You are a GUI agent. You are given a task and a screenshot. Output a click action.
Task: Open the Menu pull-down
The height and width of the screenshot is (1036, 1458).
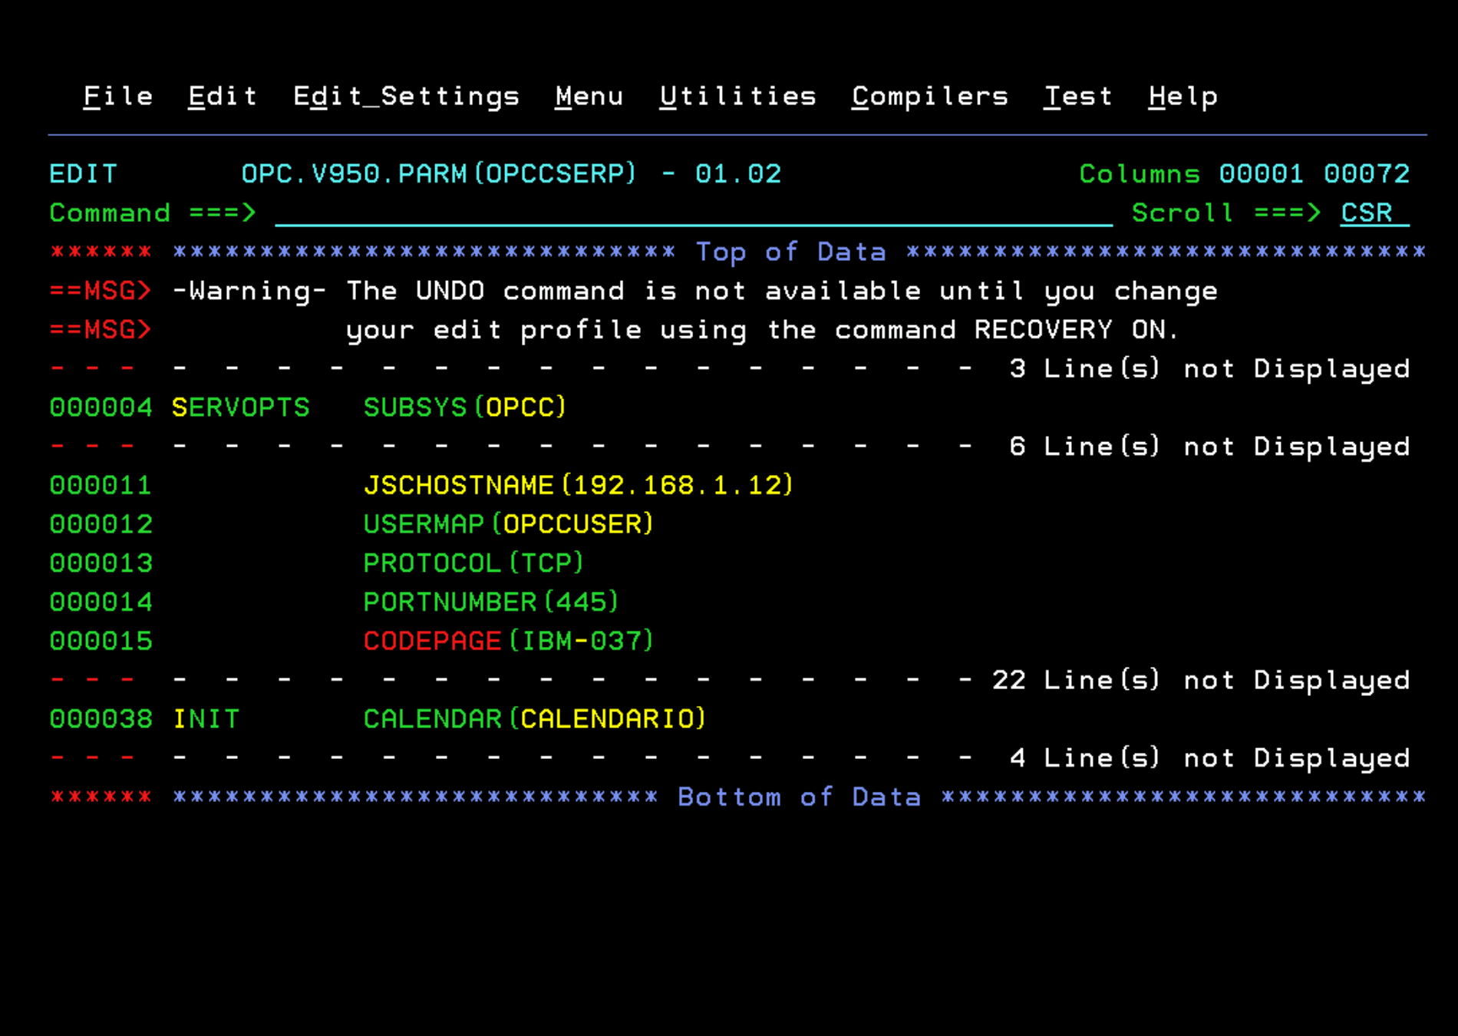click(589, 97)
